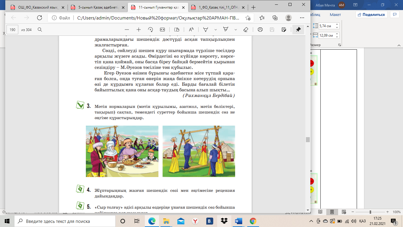Open the Windows Start menu
Image resolution: width=403 pixels, height=227 pixels.
[x=7, y=221]
